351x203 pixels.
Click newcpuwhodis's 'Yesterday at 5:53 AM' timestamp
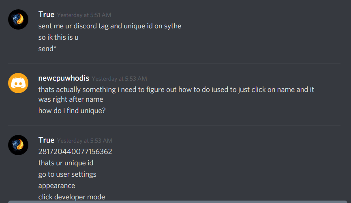[x=119, y=79]
